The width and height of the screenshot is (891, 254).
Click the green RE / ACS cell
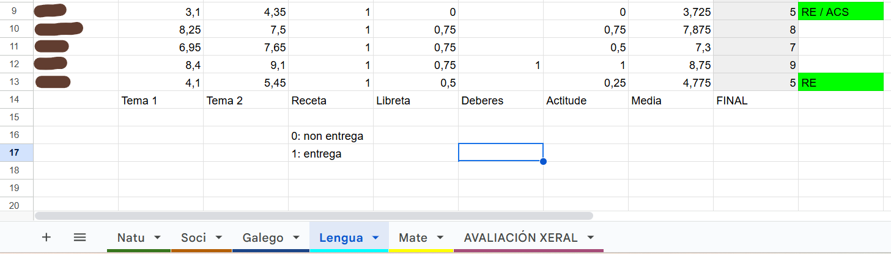[x=841, y=11]
